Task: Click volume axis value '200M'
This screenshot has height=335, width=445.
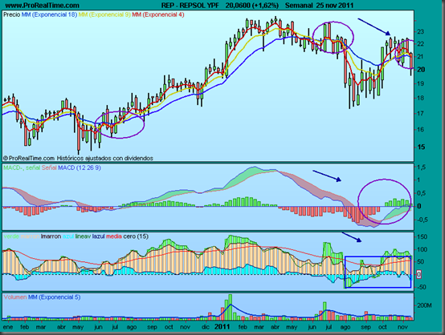Action: [x=424, y=305]
